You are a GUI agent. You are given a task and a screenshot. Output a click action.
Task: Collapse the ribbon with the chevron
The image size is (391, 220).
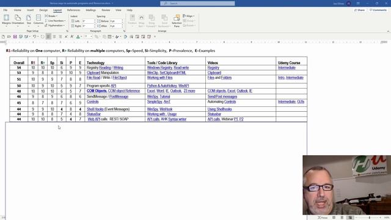click(x=388, y=31)
